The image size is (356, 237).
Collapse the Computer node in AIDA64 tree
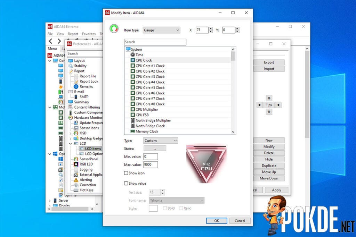tap(50, 61)
